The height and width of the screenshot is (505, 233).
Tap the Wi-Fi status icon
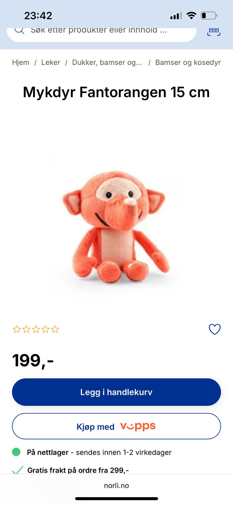coord(191,15)
